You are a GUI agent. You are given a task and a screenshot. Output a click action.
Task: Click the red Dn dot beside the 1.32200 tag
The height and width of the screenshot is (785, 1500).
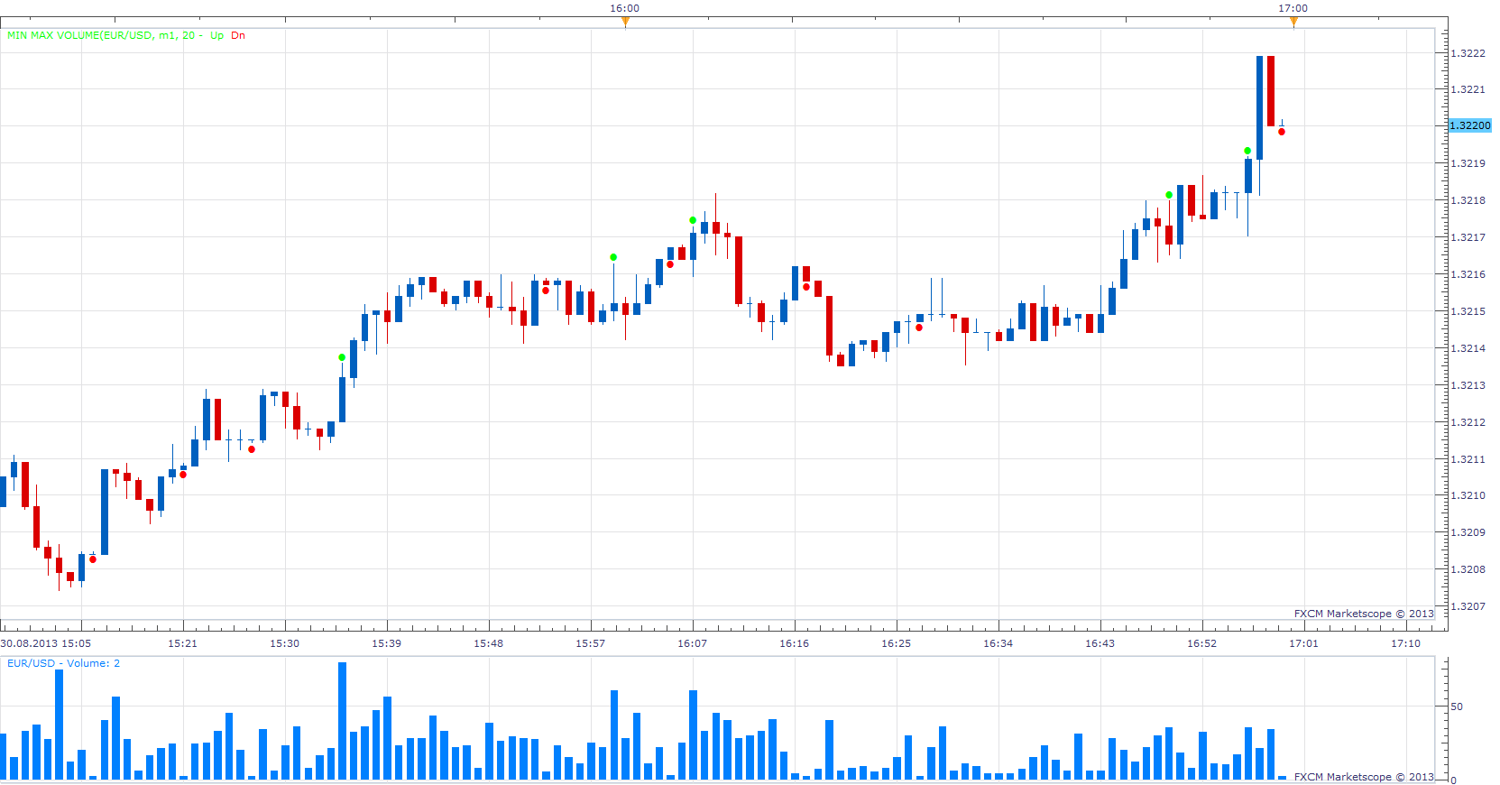click(1282, 132)
